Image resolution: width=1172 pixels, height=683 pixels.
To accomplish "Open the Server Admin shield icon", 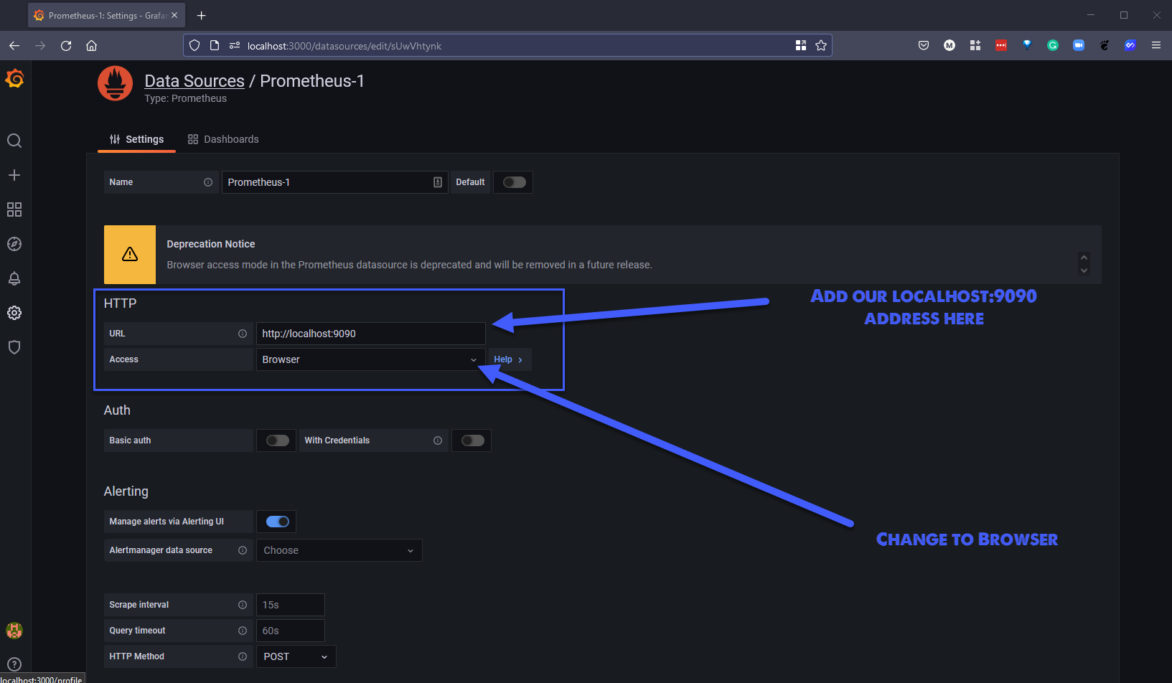I will click(14, 347).
